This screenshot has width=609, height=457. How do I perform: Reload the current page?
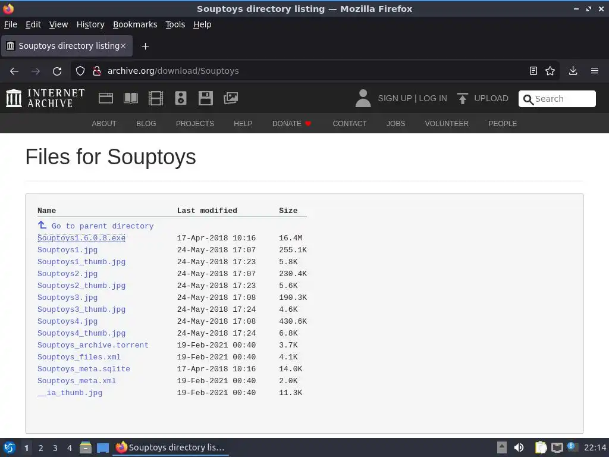point(57,71)
